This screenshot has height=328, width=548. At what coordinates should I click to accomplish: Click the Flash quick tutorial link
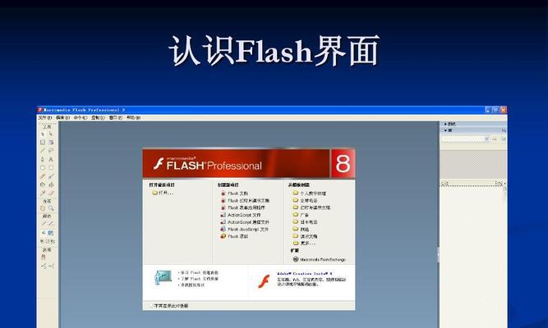tap(198, 272)
